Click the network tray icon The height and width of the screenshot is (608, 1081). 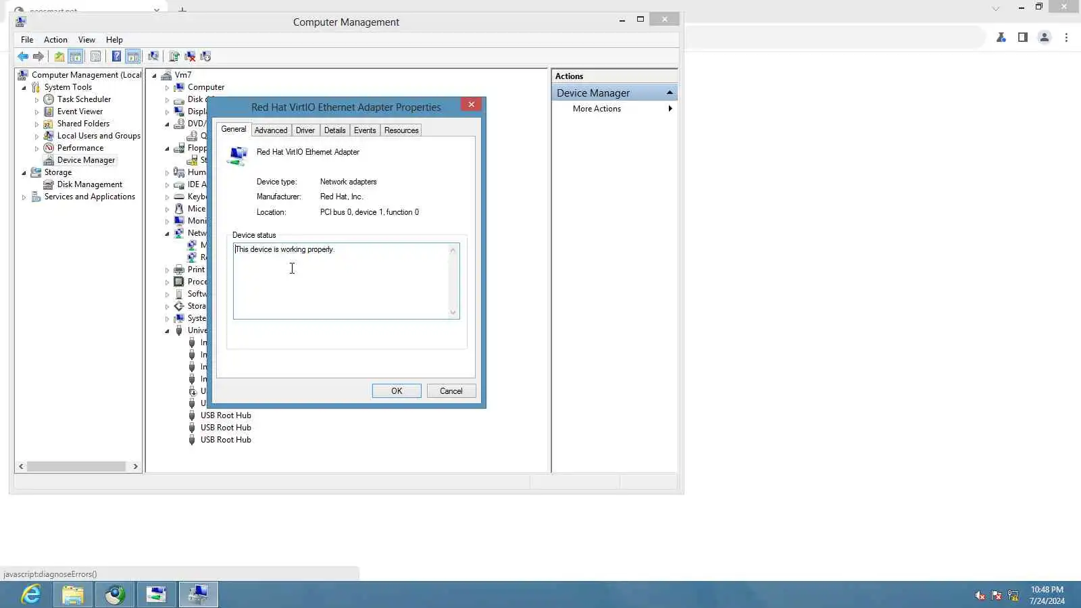(x=1013, y=595)
